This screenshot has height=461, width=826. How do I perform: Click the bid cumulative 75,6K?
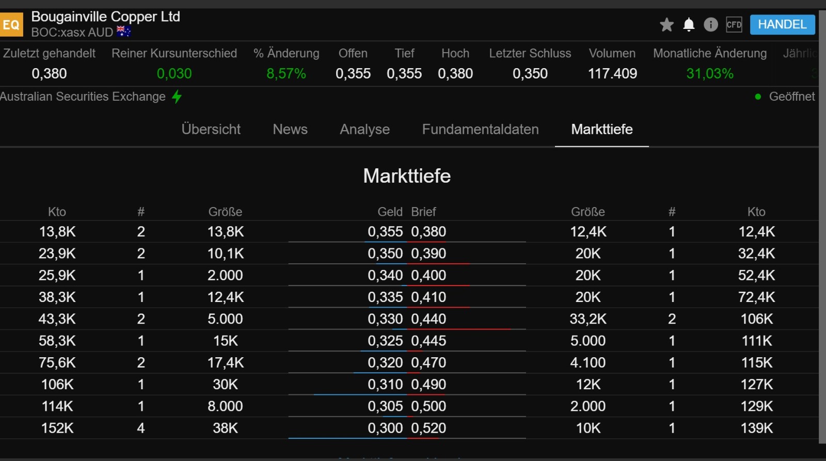click(57, 363)
